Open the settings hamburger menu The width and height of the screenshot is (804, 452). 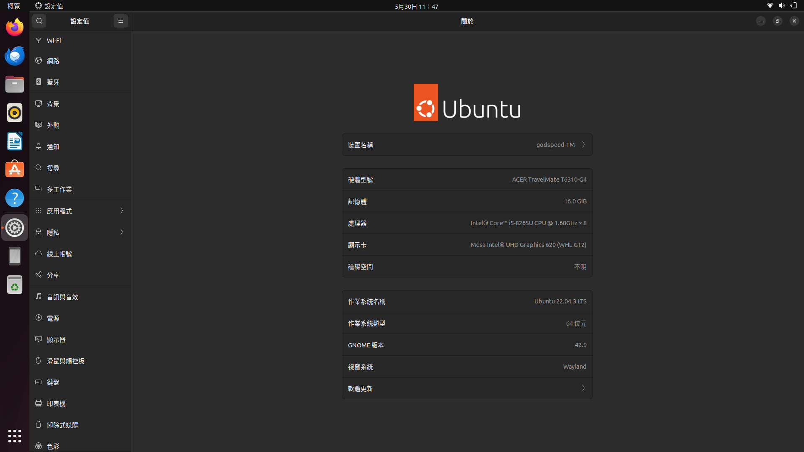121,21
